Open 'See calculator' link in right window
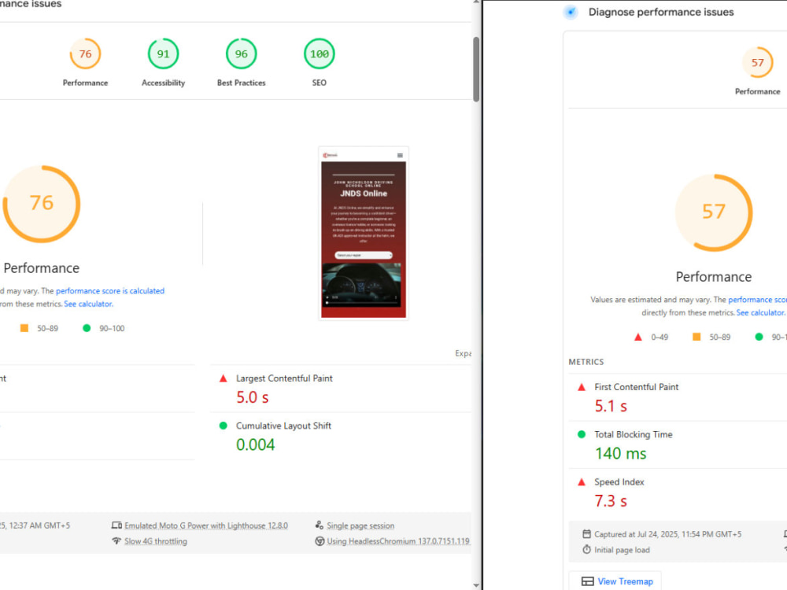Viewport: 787px width, 590px height. tap(760, 312)
